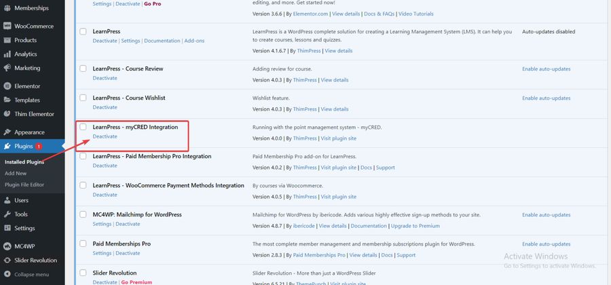Tick the LearnPress - Course Wishlist checkbox
This screenshot has width=611, height=285.
(x=83, y=98)
